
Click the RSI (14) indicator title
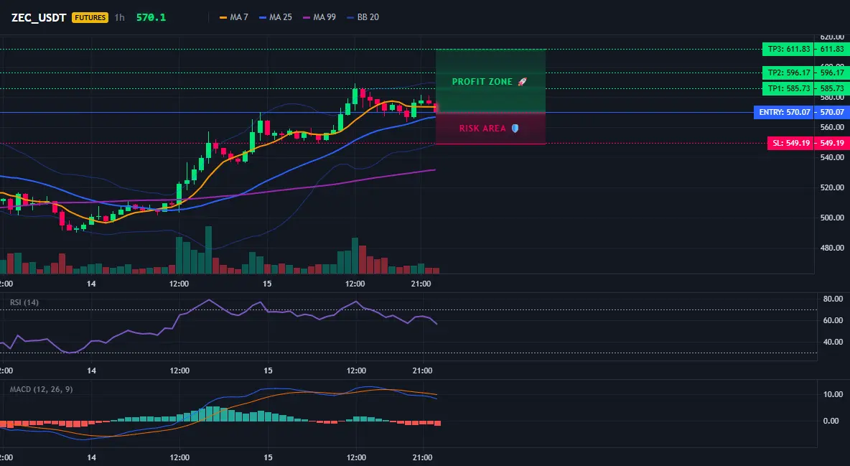pyautogui.click(x=24, y=302)
